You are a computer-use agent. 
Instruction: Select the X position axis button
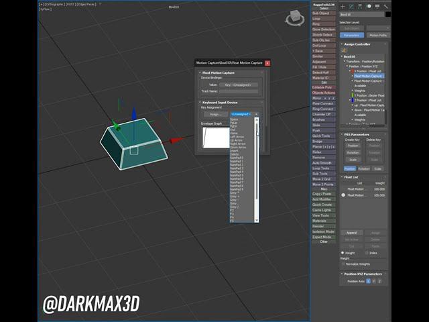368,282
